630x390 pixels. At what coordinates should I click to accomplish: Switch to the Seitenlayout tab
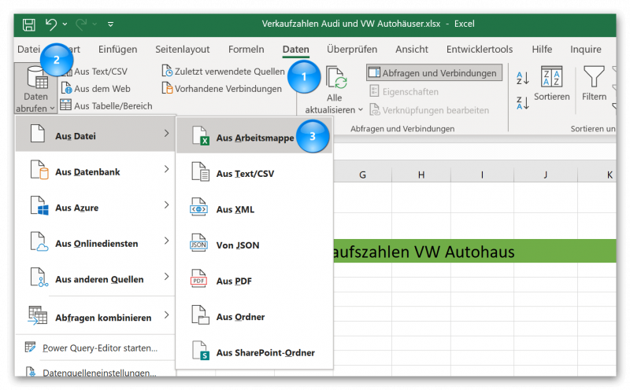pos(183,50)
